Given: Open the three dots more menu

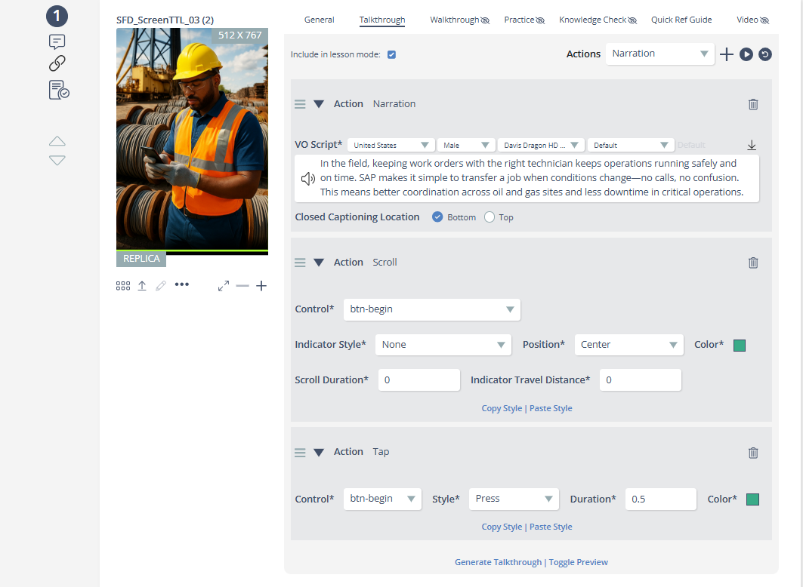Looking at the screenshot, I should [182, 284].
